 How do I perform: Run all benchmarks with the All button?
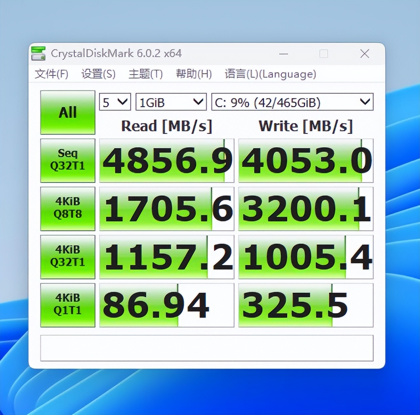(67, 112)
